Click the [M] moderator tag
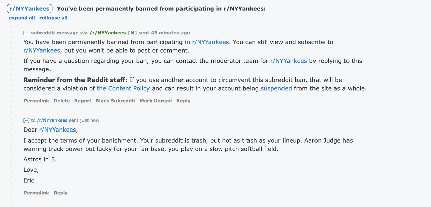Image resolution: width=431 pixels, height=207 pixels. pyautogui.click(x=132, y=33)
